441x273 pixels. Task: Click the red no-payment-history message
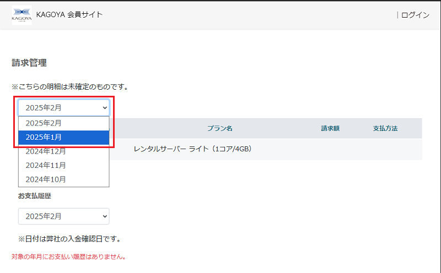[69, 256]
